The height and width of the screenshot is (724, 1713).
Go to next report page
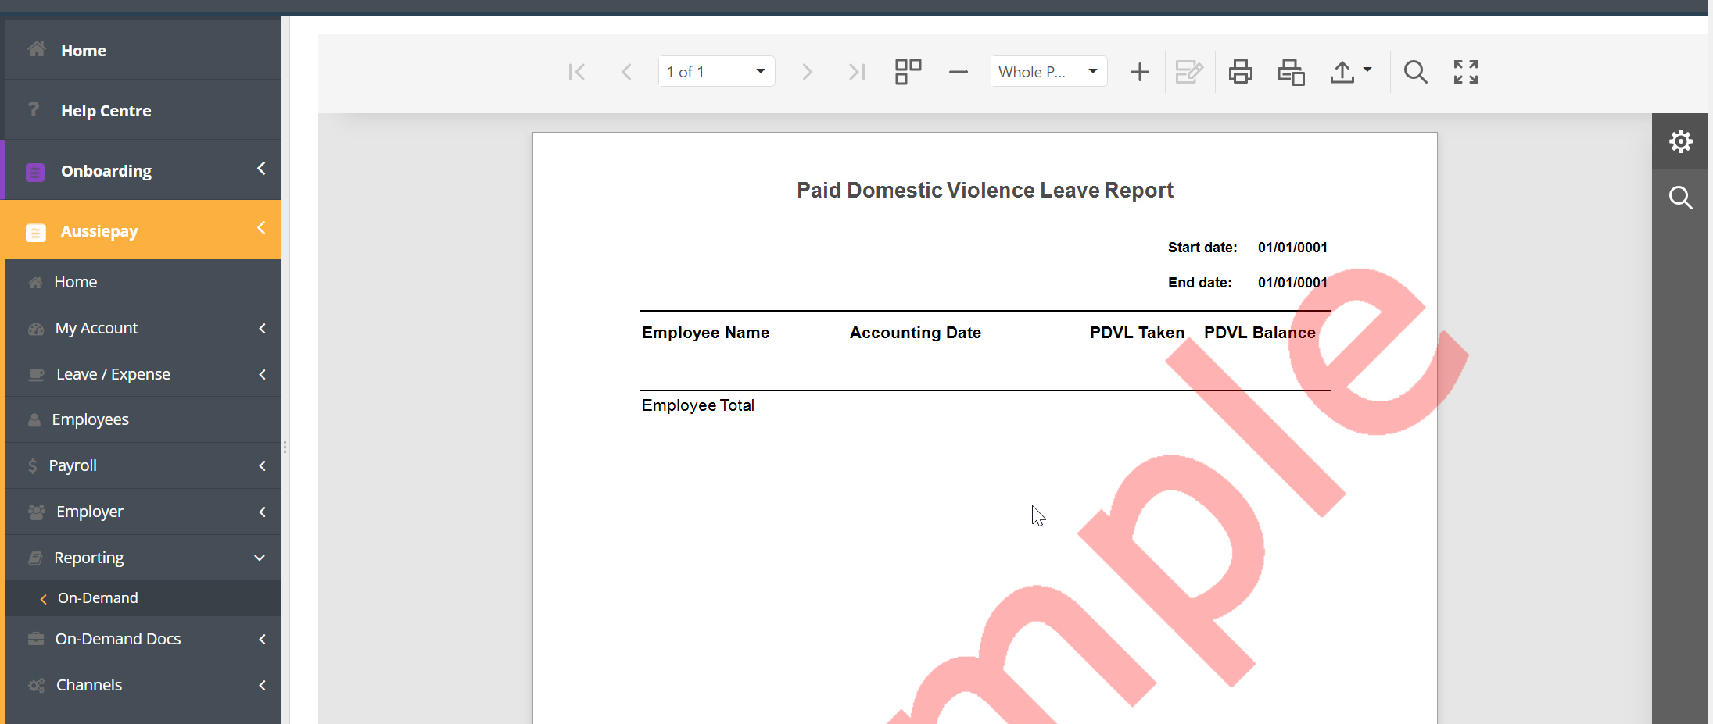tap(807, 72)
